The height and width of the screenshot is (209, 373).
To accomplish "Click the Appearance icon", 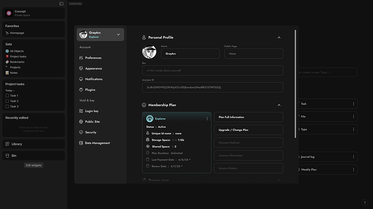I will 81,68.
